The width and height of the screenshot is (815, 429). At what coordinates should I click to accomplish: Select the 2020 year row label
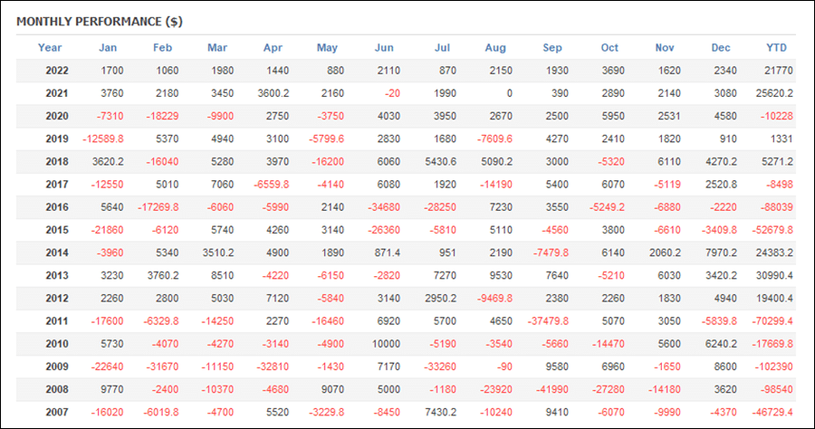(x=57, y=117)
